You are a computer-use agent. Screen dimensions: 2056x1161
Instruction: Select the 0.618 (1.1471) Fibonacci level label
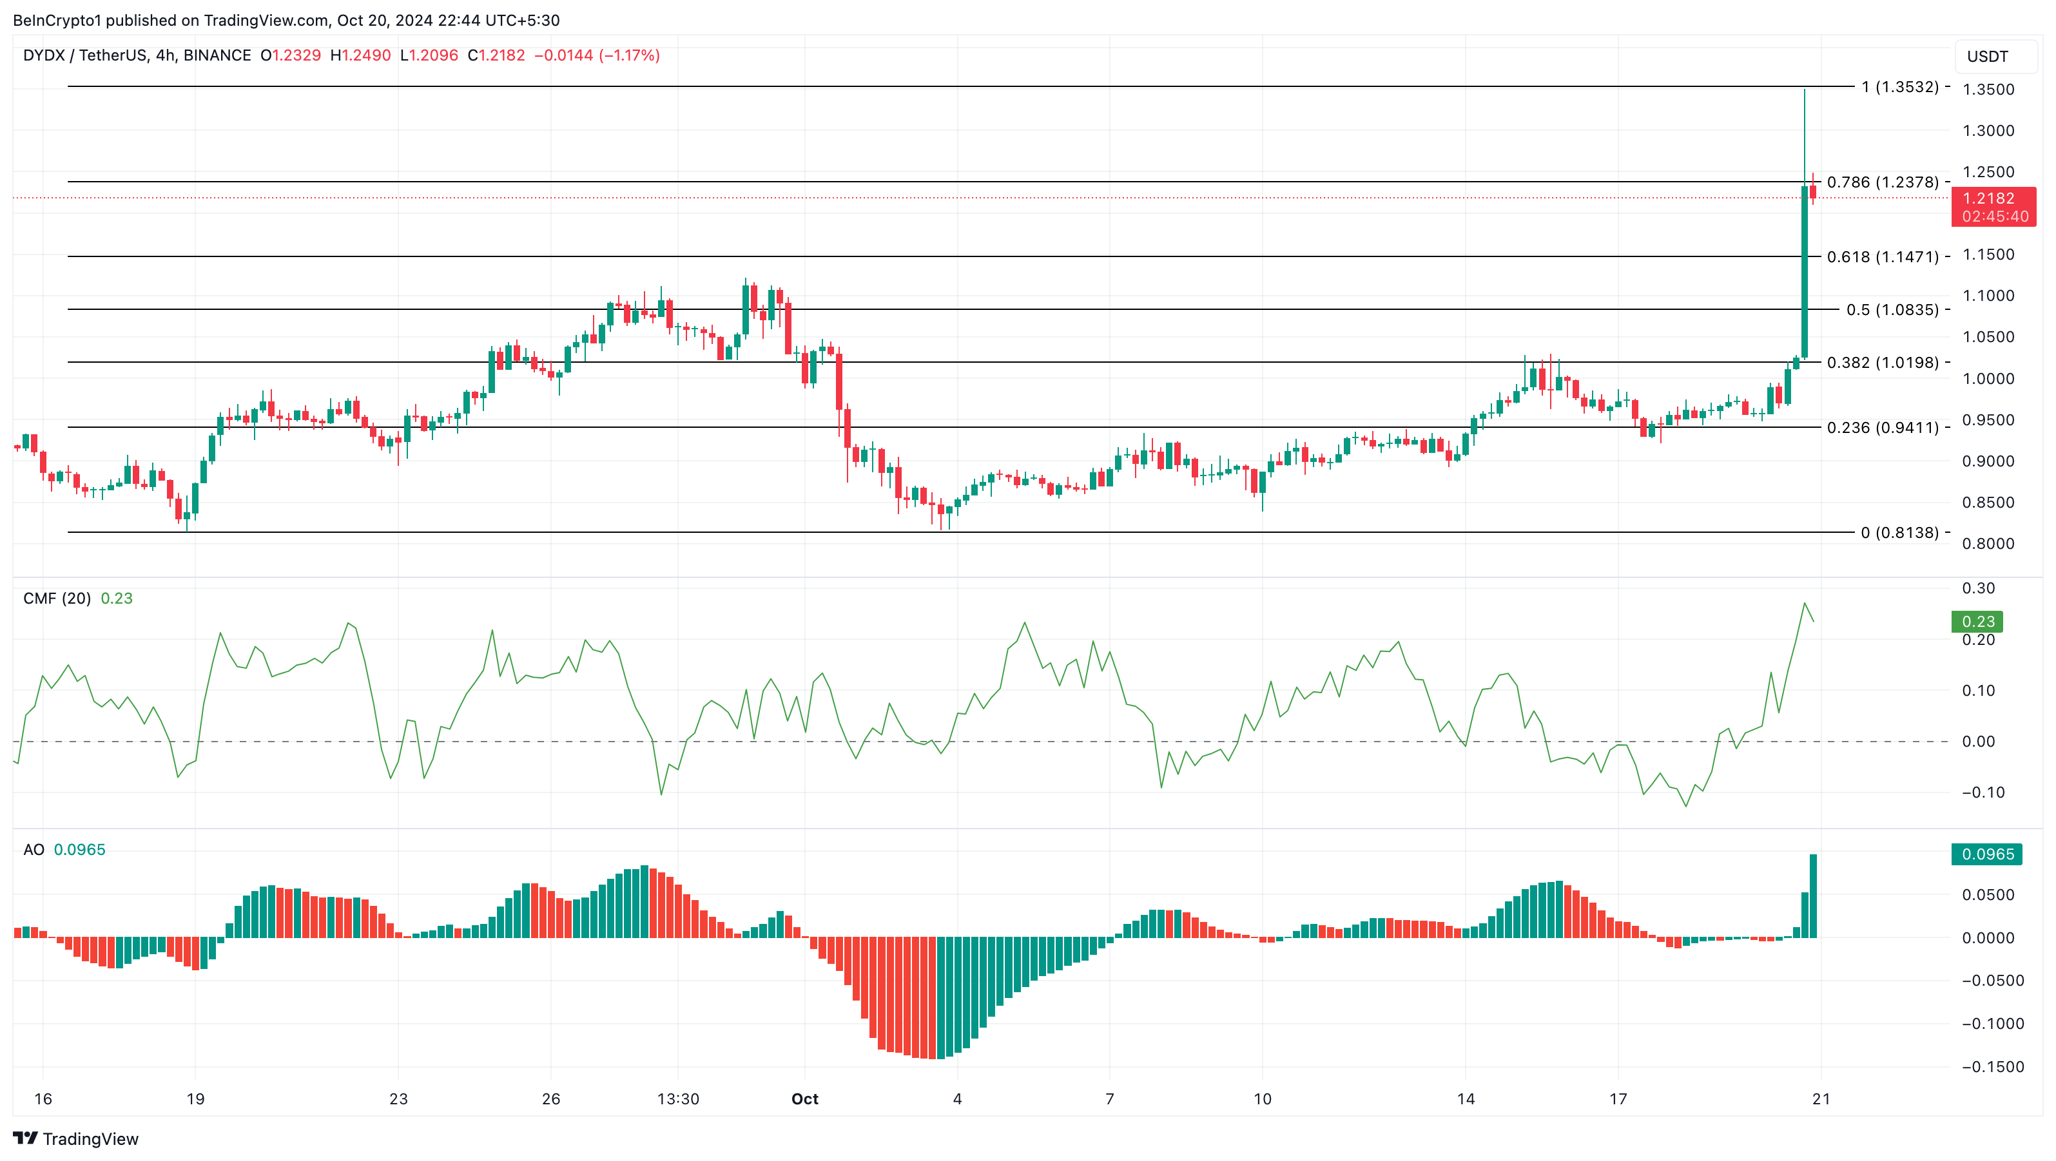[1882, 257]
